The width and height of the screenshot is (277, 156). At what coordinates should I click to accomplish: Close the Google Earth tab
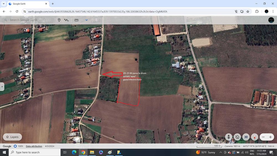46,4
